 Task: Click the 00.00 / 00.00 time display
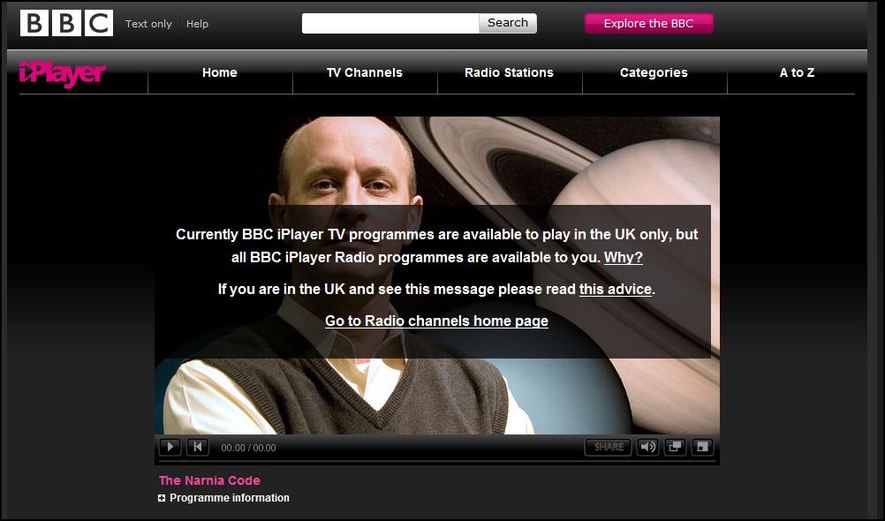(x=248, y=448)
